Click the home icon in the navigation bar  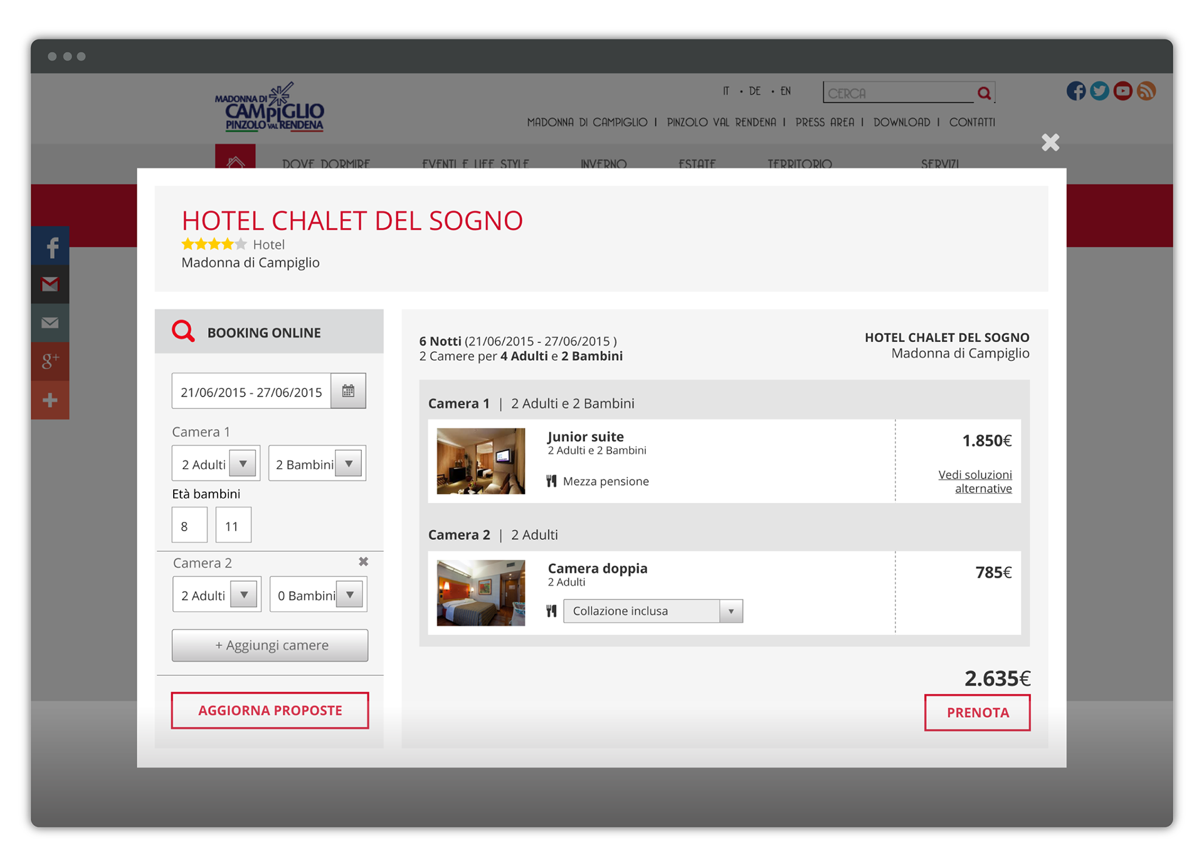click(x=235, y=157)
